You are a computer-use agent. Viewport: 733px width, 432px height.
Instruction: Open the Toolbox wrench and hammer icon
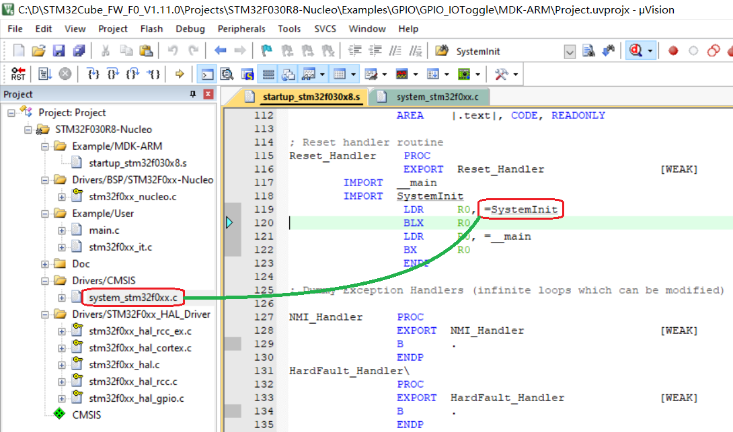501,74
